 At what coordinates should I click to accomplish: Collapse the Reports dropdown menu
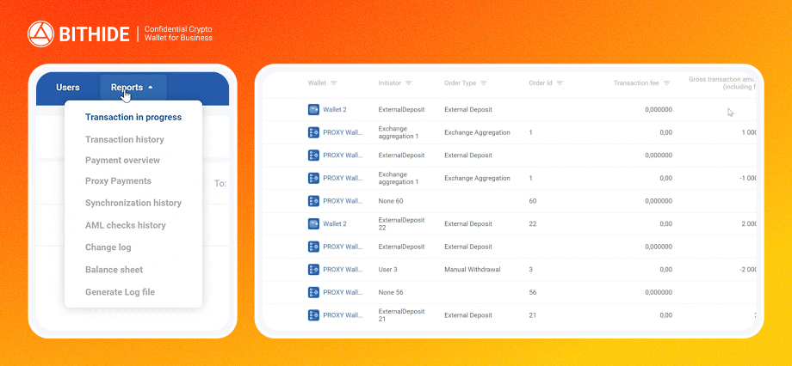coord(133,88)
